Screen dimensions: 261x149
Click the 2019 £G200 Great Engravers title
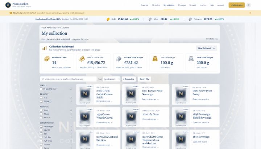pyautogui.click(x=153, y=140)
